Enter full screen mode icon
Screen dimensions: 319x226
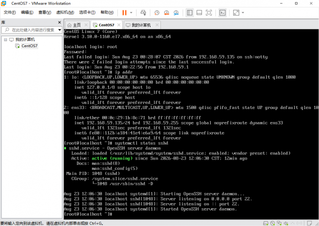(x=209, y=13)
